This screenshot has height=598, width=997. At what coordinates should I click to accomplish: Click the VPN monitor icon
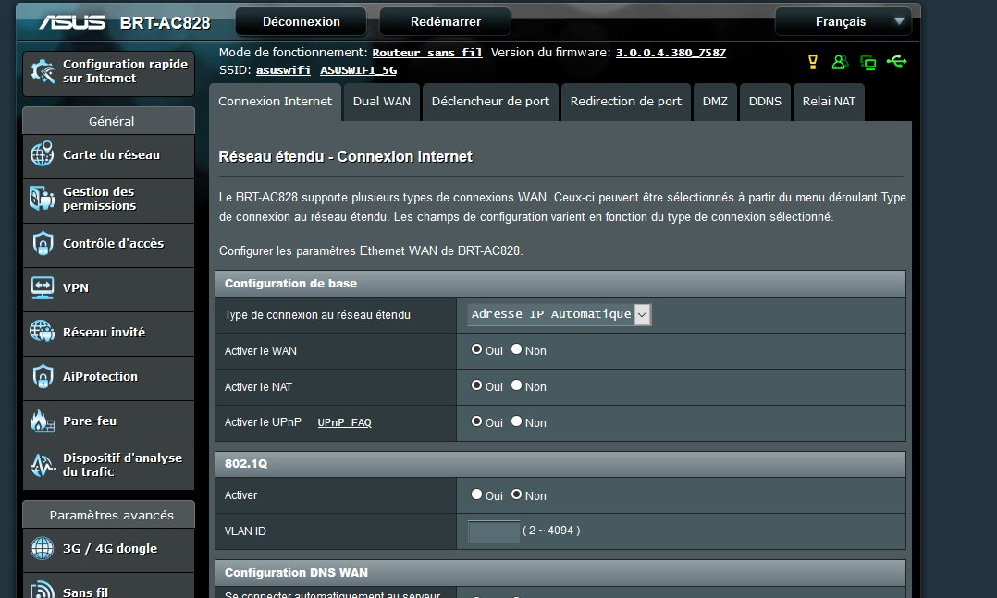[43, 287]
